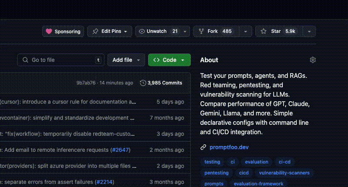Open commit separate errors from assert failures
Screen dimensions: 348x187
coord(47,182)
